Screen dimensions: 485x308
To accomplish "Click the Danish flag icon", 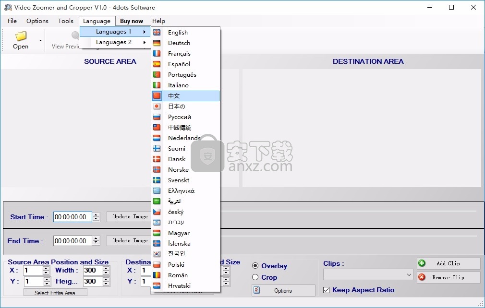I will pos(157,159).
